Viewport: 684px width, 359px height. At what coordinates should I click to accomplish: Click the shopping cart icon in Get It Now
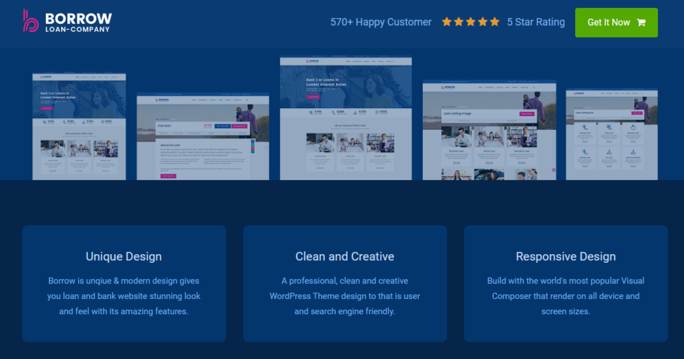coord(641,22)
